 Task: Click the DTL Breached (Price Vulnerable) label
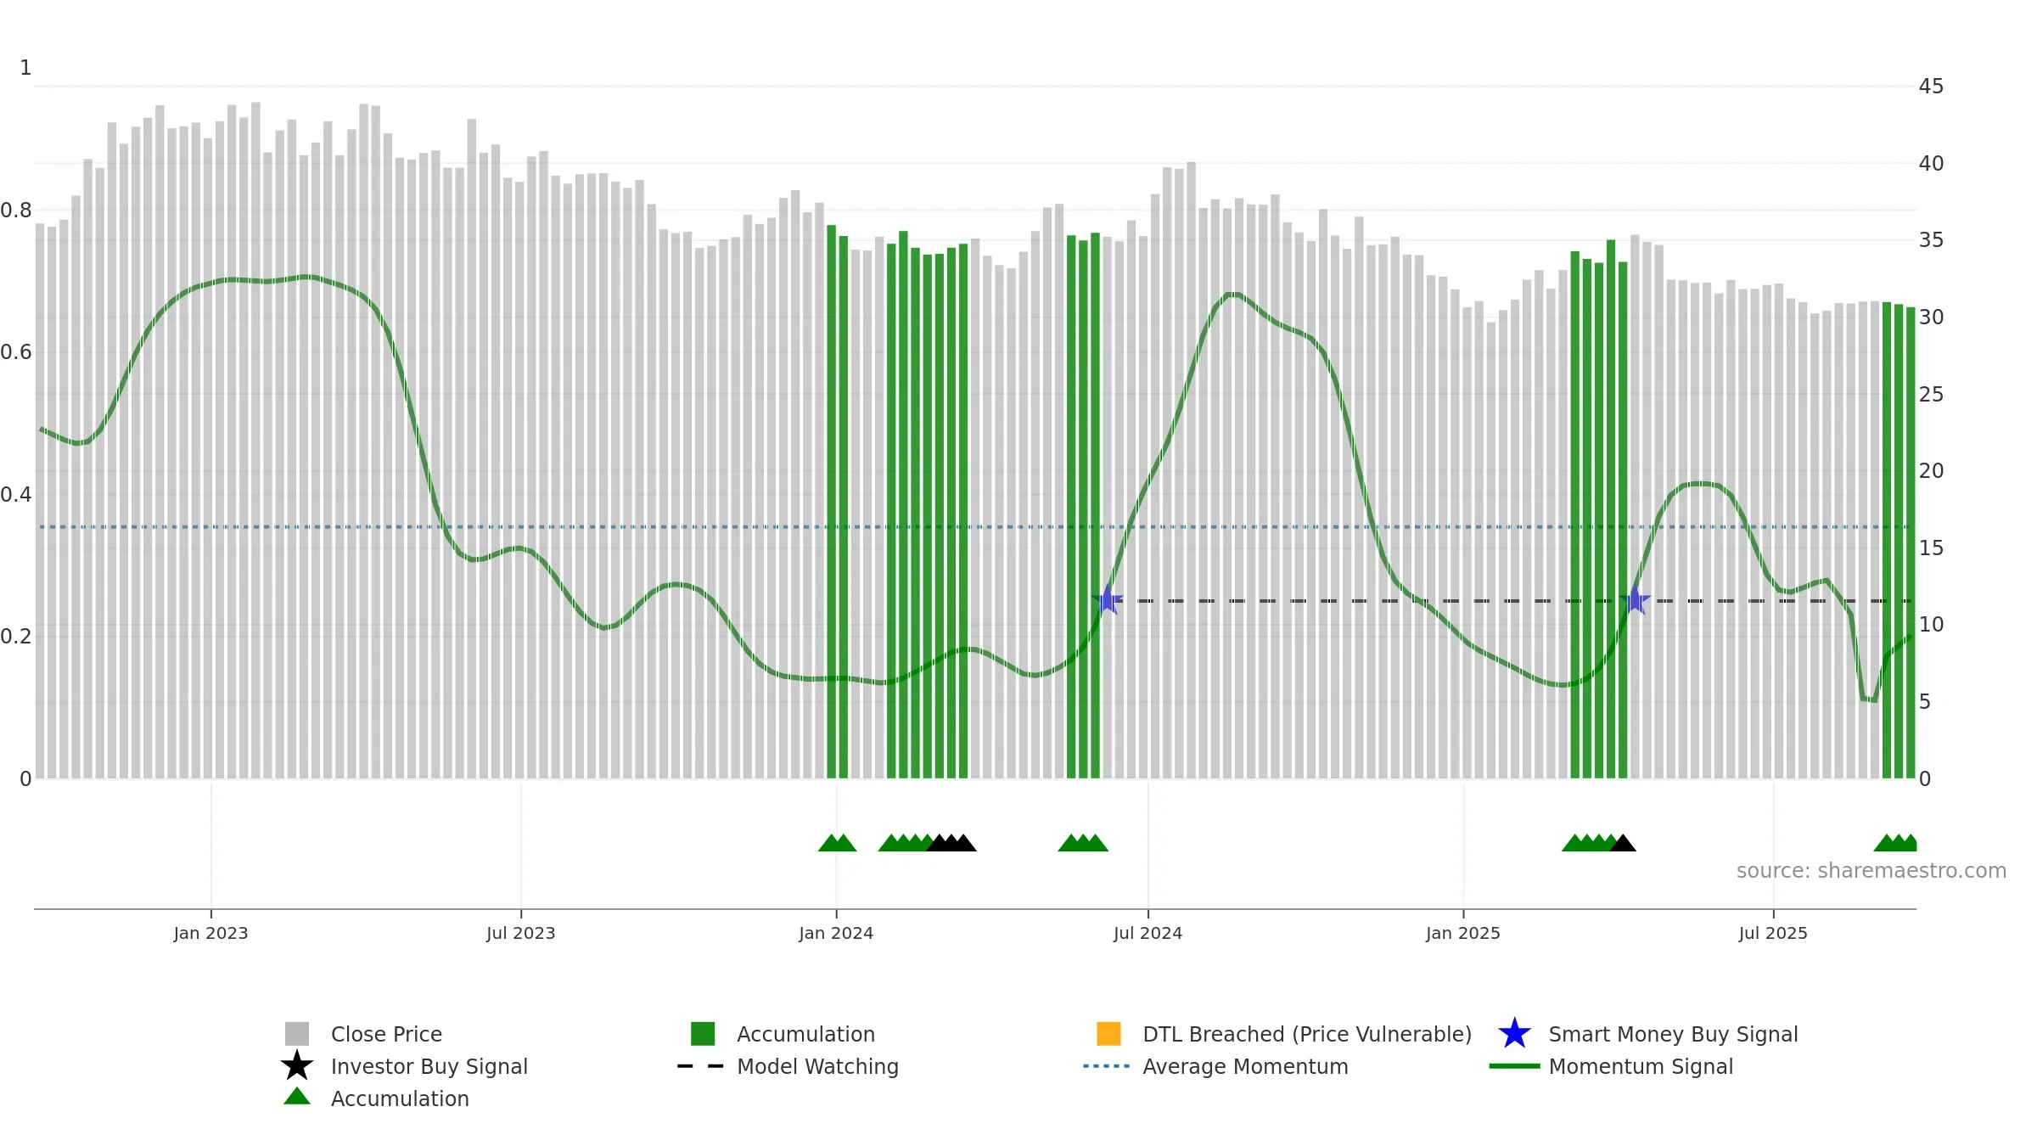tap(1307, 1034)
